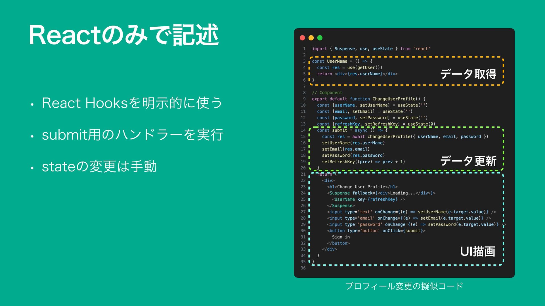This screenshot has width=545, height=306.
Task: Select the データ更新 annotation label
Action: (x=468, y=161)
